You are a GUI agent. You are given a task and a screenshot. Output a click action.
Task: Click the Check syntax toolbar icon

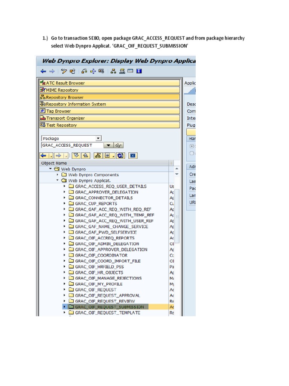(x=84, y=71)
